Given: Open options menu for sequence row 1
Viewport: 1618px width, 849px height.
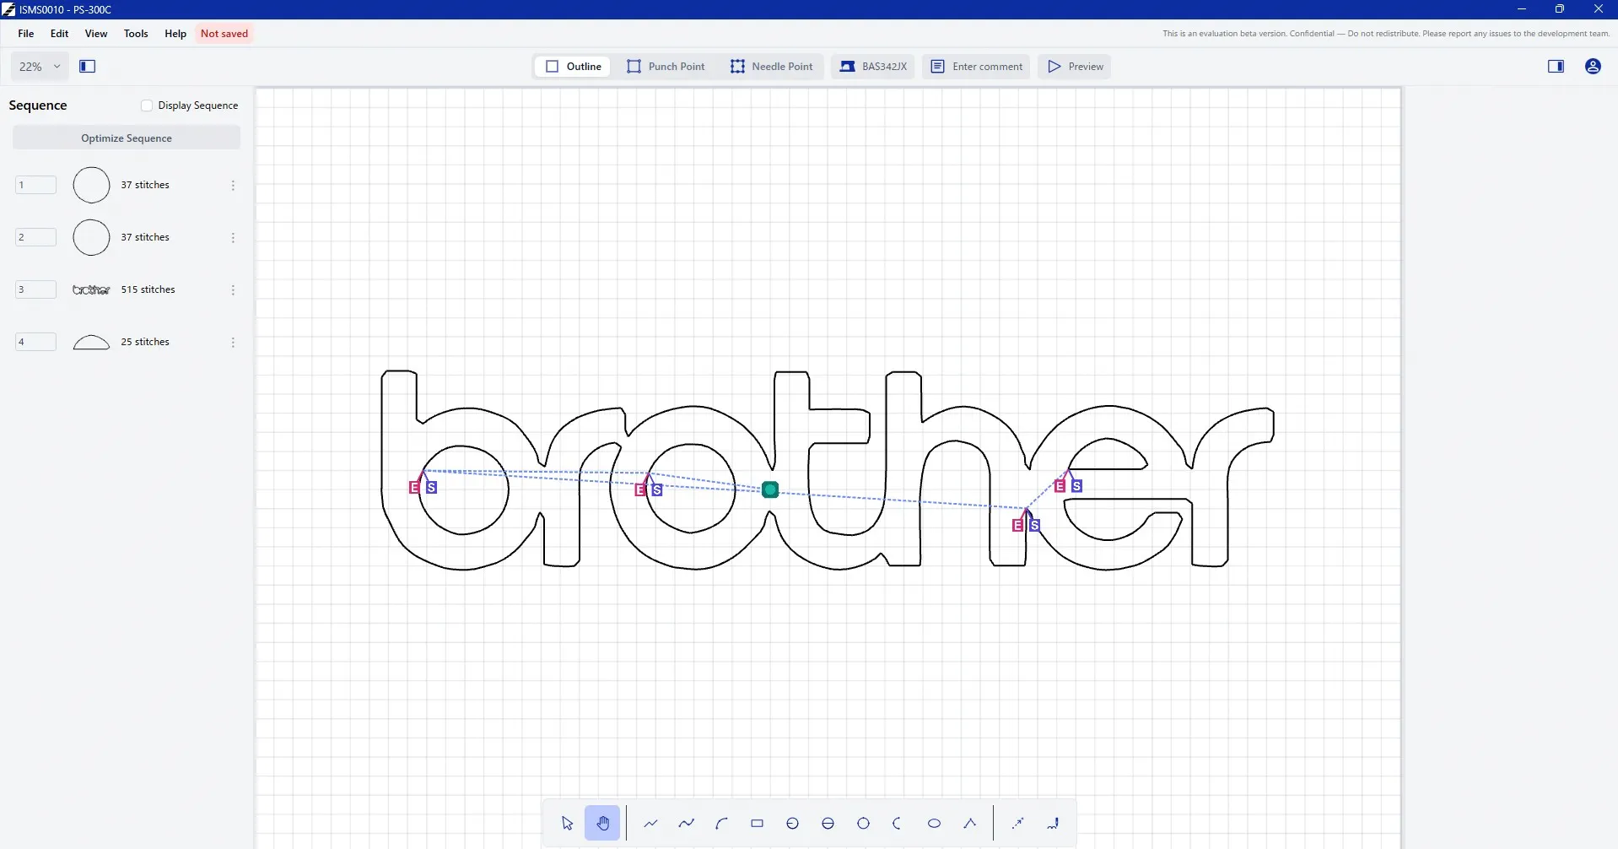Looking at the screenshot, I should (233, 186).
